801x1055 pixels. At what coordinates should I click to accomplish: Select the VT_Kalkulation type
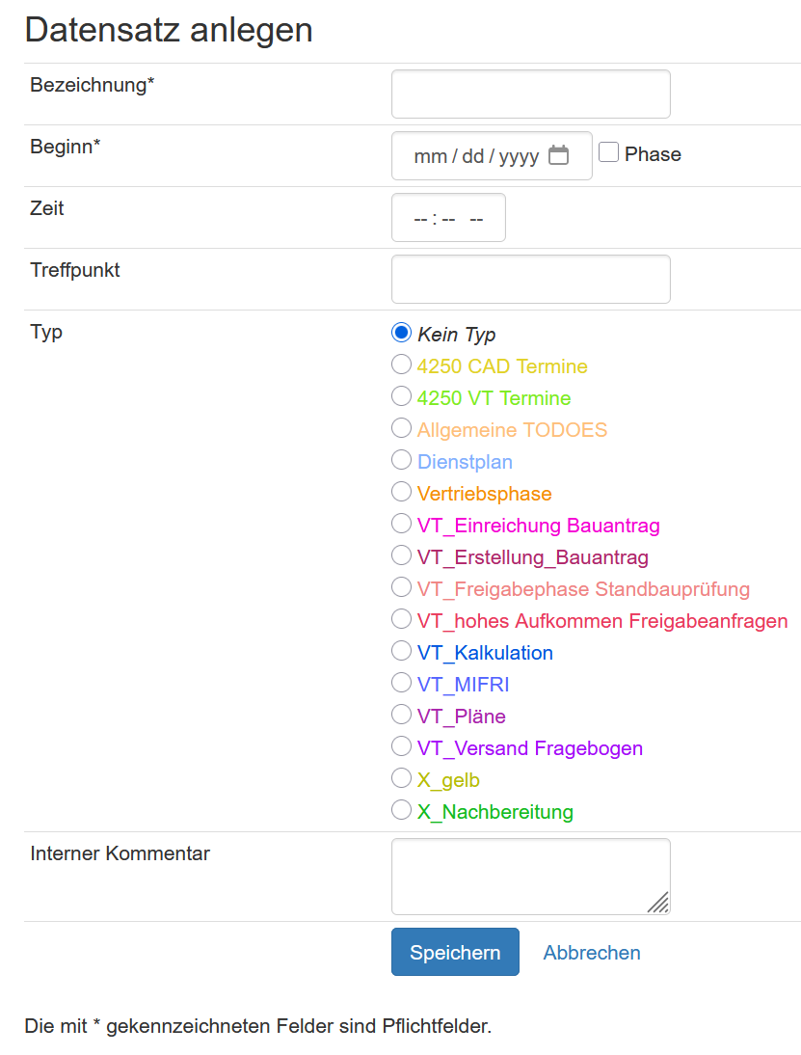pos(401,650)
